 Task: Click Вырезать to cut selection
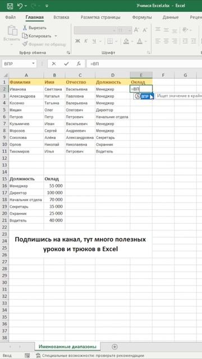[35, 28]
